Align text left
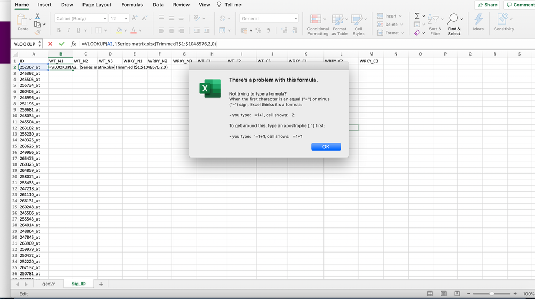Image resolution: width=535 pixels, height=299 pixels. click(x=161, y=30)
